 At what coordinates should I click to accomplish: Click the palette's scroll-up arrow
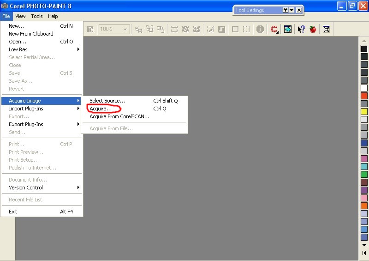(x=364, y=41)
